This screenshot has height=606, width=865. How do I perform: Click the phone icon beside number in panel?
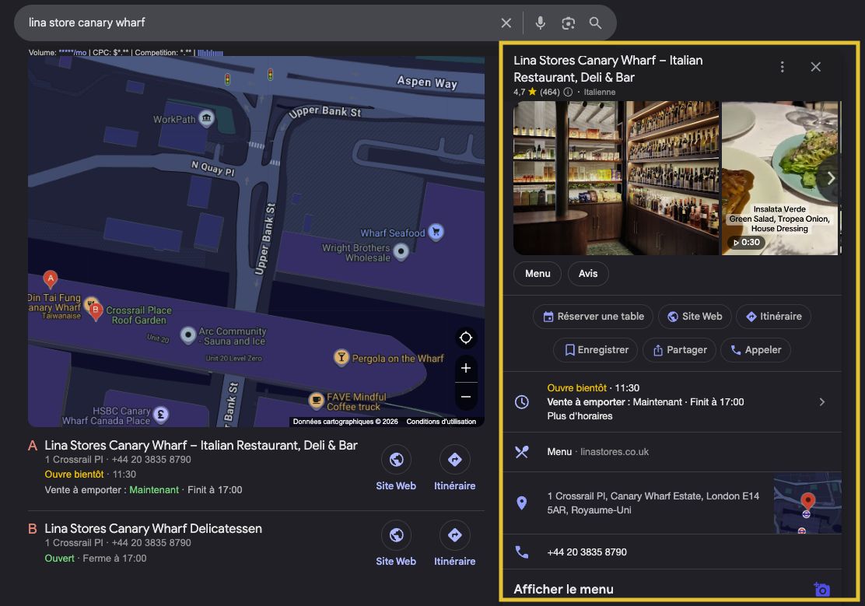coord(521,552)
